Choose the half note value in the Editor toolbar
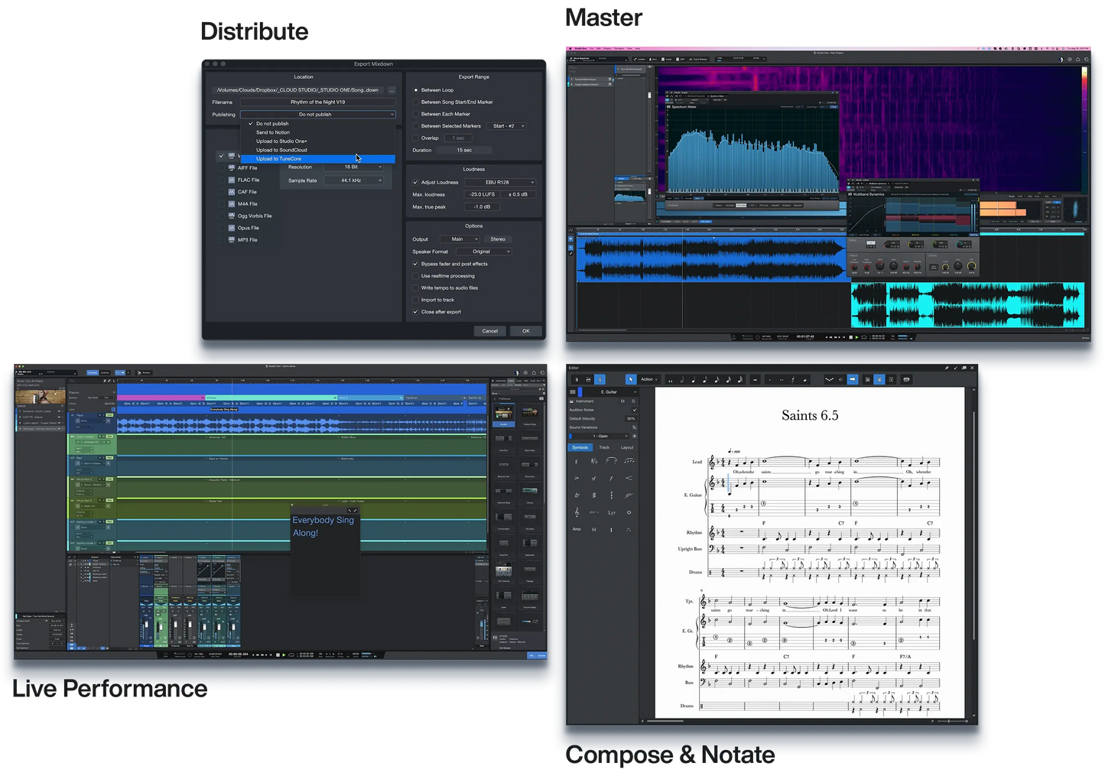 (682, 380)
